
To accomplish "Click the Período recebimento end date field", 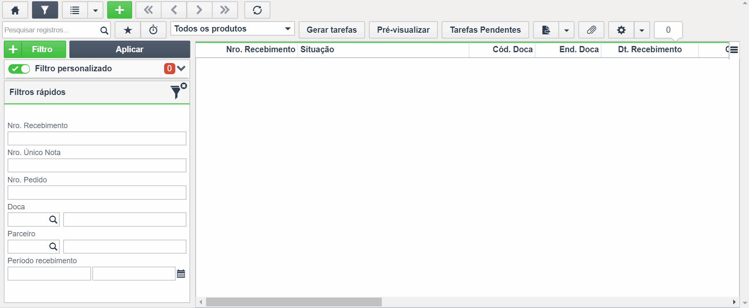I will tap(134, 274).
